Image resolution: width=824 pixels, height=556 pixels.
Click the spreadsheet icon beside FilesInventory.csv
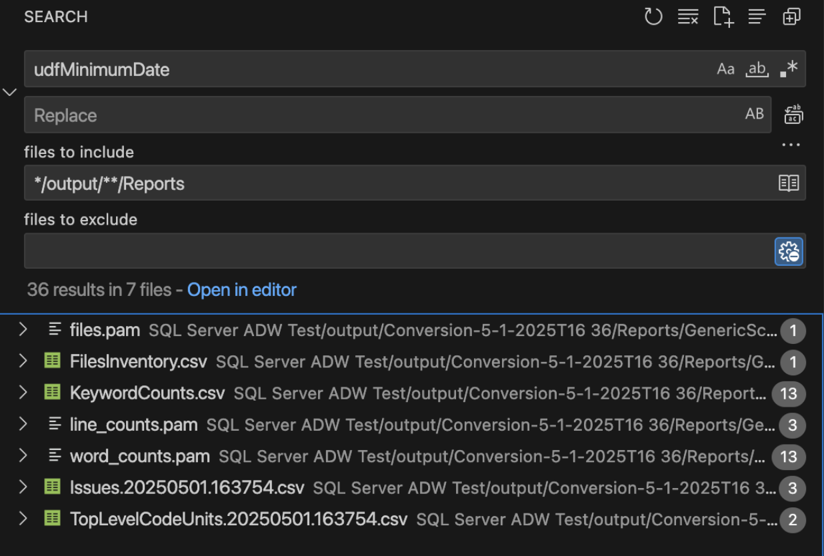(52, 362)
